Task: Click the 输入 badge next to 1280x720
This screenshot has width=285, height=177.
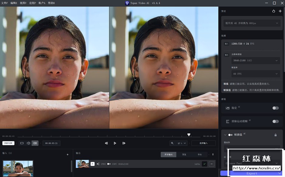Action: click(227, 44)
